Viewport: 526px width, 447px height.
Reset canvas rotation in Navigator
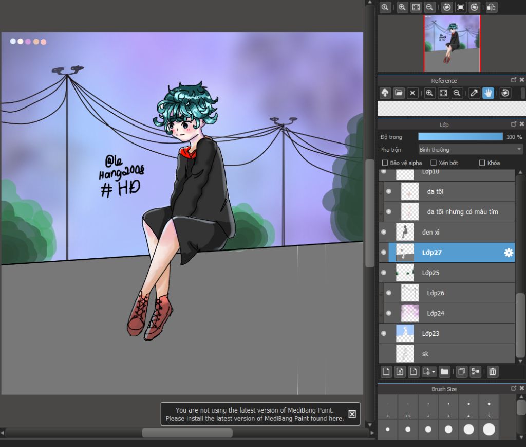[x=461, y=7]
